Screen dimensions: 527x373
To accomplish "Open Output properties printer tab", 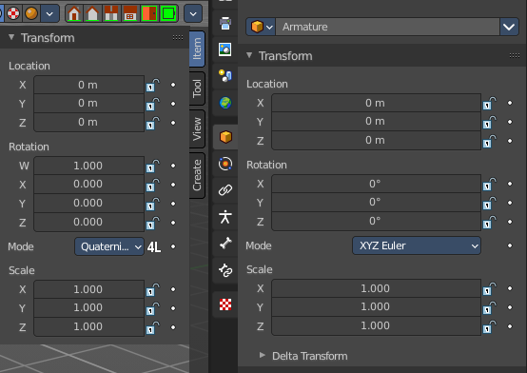I will point(225,23).
